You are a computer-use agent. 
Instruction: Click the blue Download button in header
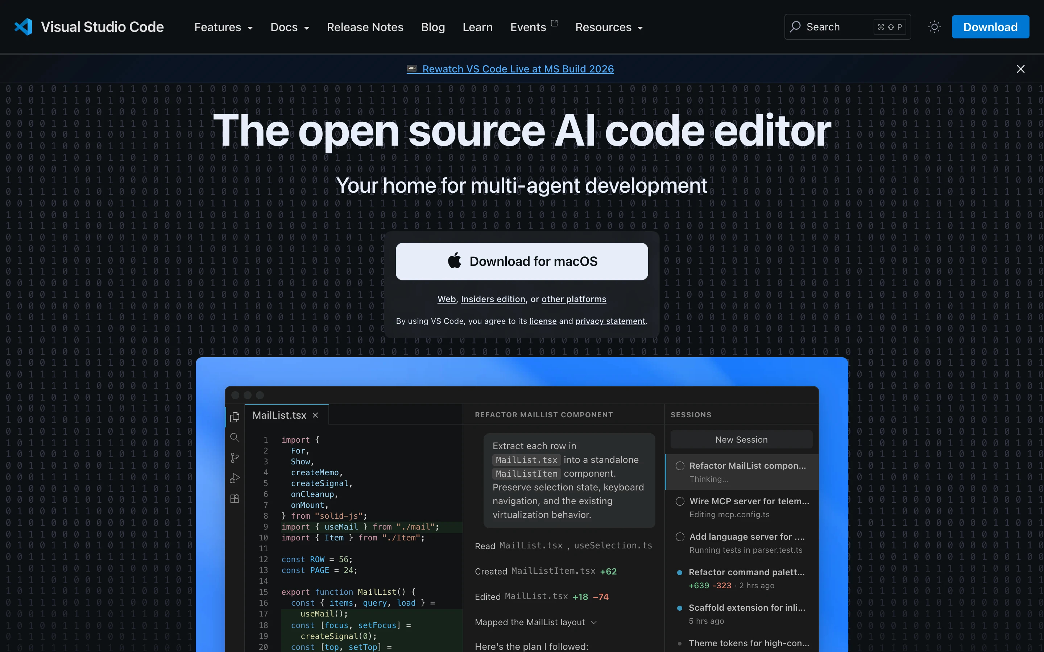tap(990, 27)
